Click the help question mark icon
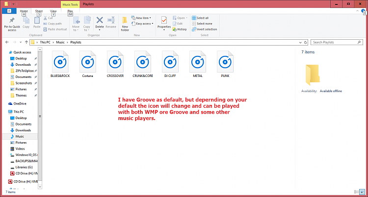368x197 pixels. [x=364, y=11]
